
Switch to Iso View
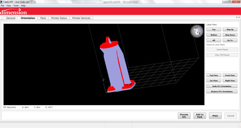[214, 81]
